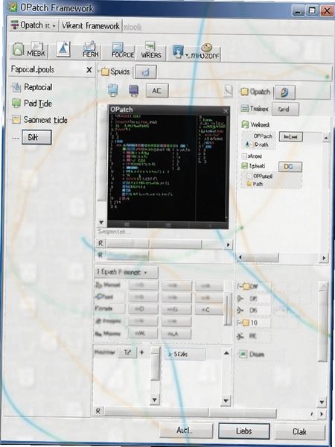335x447 pixels.
Task: Switch to the Spuids tab
Action: tap(115, 72)
